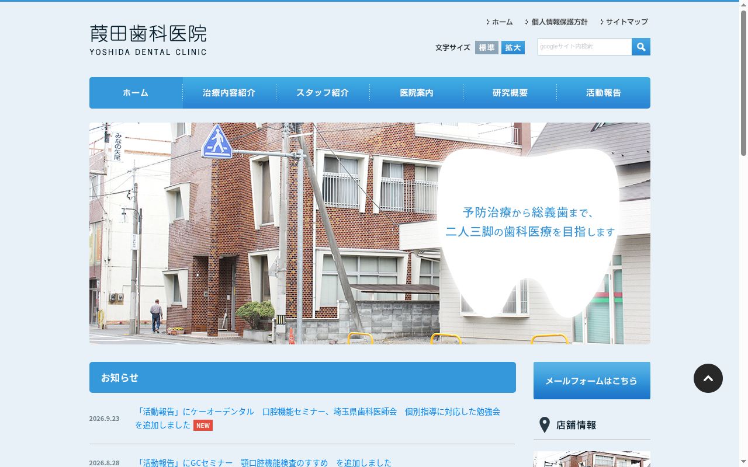Click the page vertical scrollbar thumb

point(743,82)
